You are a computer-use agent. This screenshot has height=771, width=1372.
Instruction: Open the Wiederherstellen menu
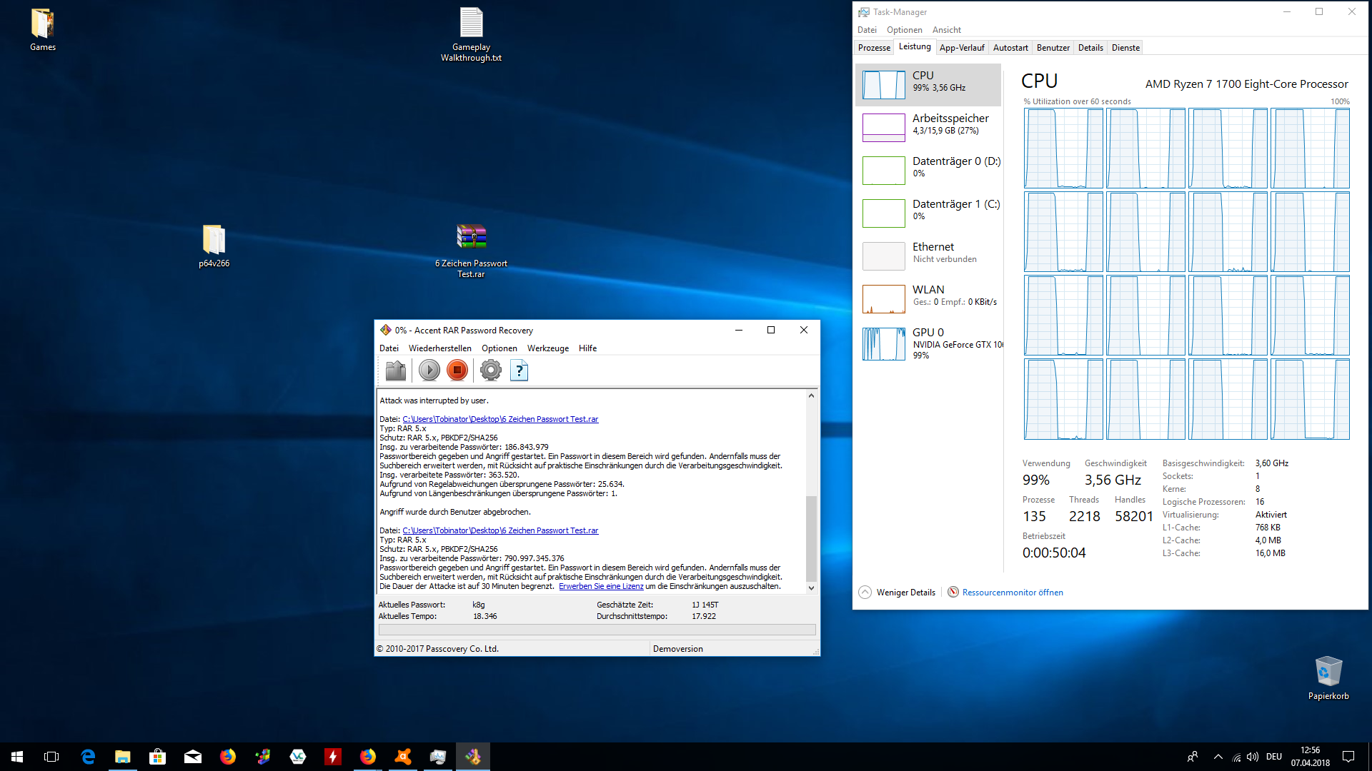coord(439,348)
